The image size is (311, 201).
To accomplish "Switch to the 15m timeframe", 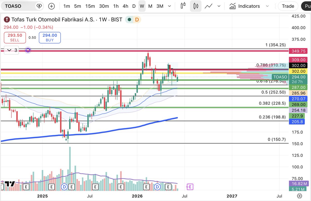I will 90,6.
